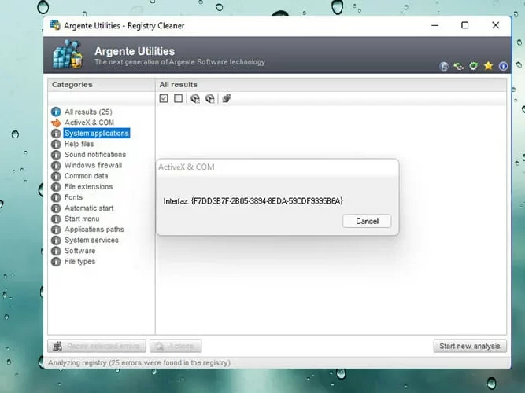The height and width of the screenshot is (393, 525).
Task: Click the Argente Utilities cube logo
Action: point(68,54)
